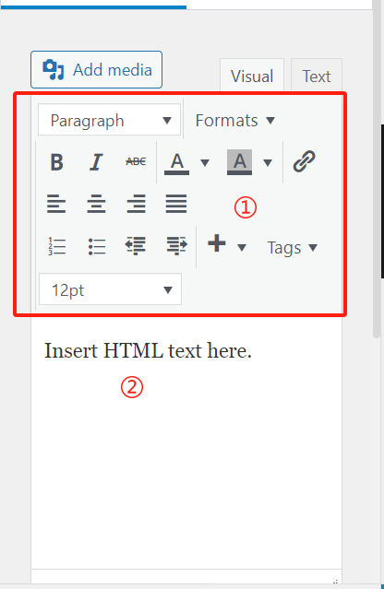Align text left

pos(56,204)
